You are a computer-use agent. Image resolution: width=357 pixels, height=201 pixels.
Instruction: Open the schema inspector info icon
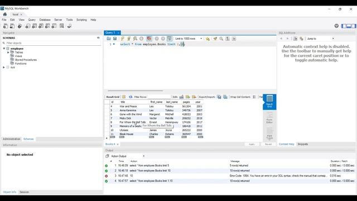(20, 26)
